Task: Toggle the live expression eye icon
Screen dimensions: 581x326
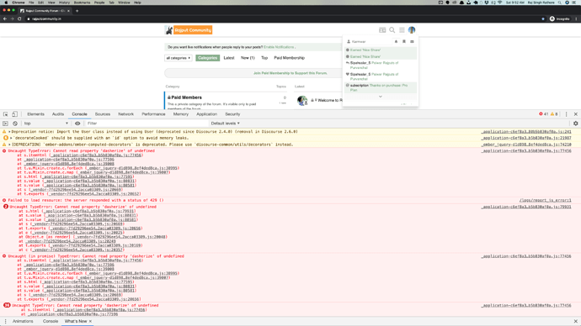Action: 77,124
